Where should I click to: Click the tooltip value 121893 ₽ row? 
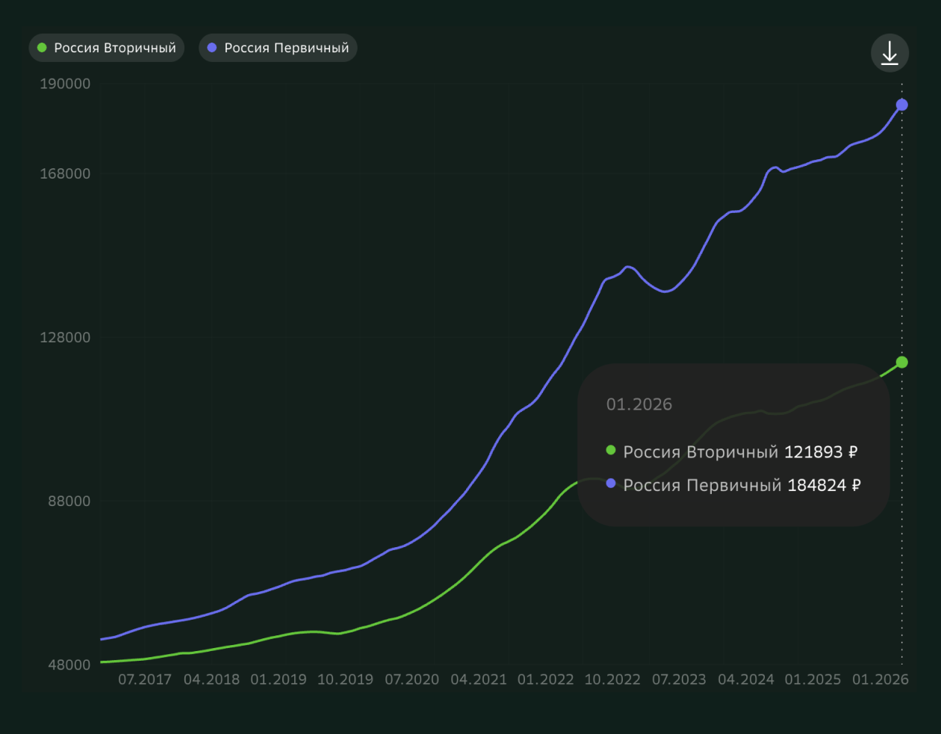point(732,452)
